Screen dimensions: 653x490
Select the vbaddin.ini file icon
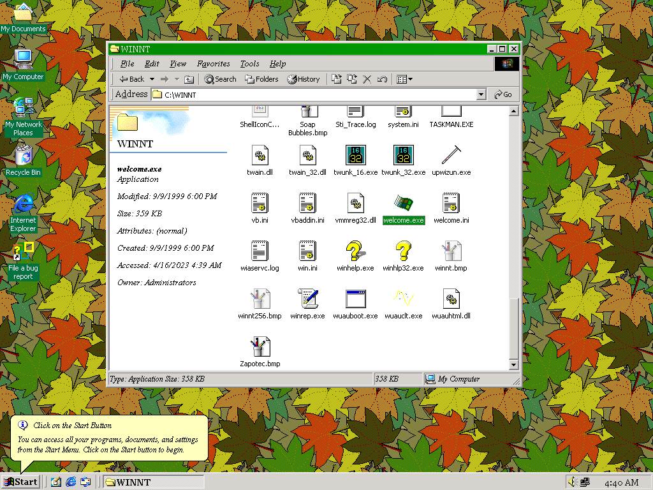pos(308,204)
